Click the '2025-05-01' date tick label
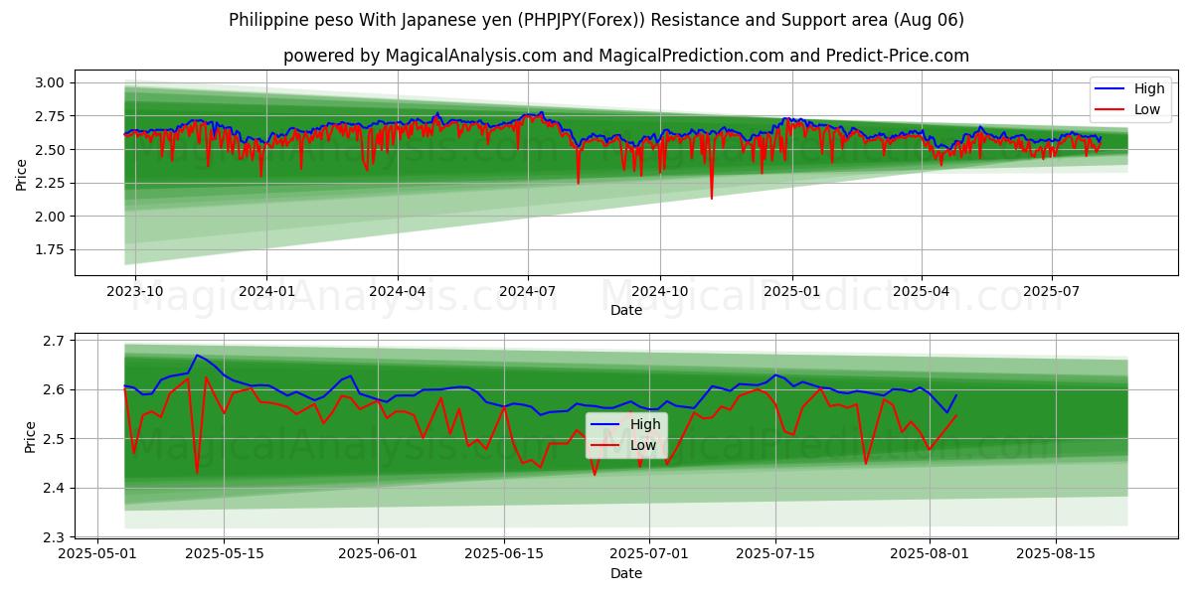The image size is (1193, 596). tap(97, 554)
